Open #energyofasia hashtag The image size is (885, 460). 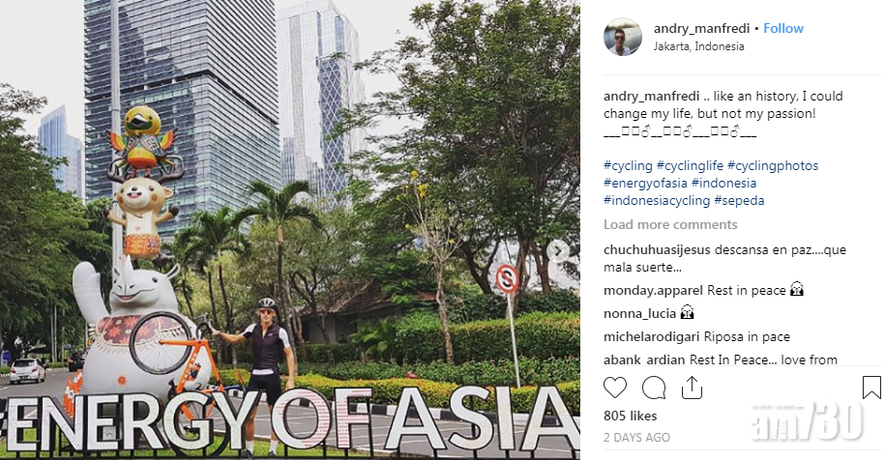tap(645, 184)
